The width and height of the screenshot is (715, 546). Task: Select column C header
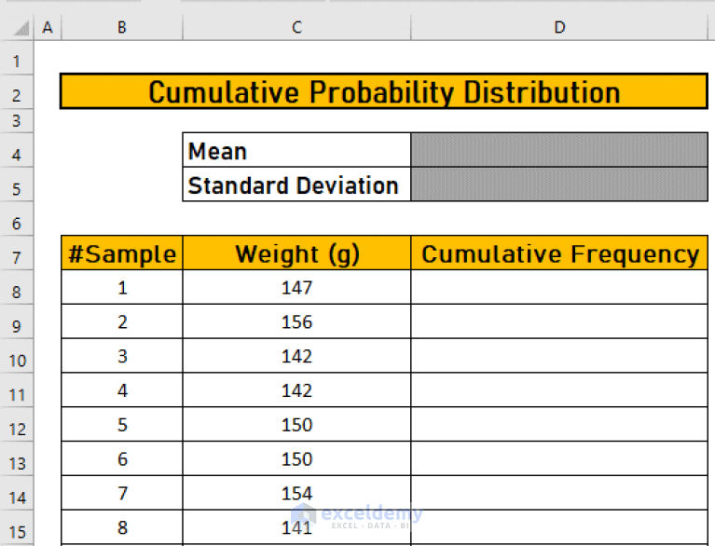coord(296,27)
